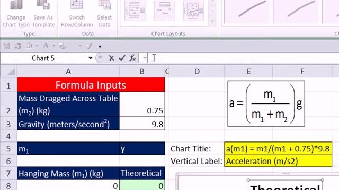
Task: Expand the Chart Layouts gallery More arrow
Action: tap(212, 22)
